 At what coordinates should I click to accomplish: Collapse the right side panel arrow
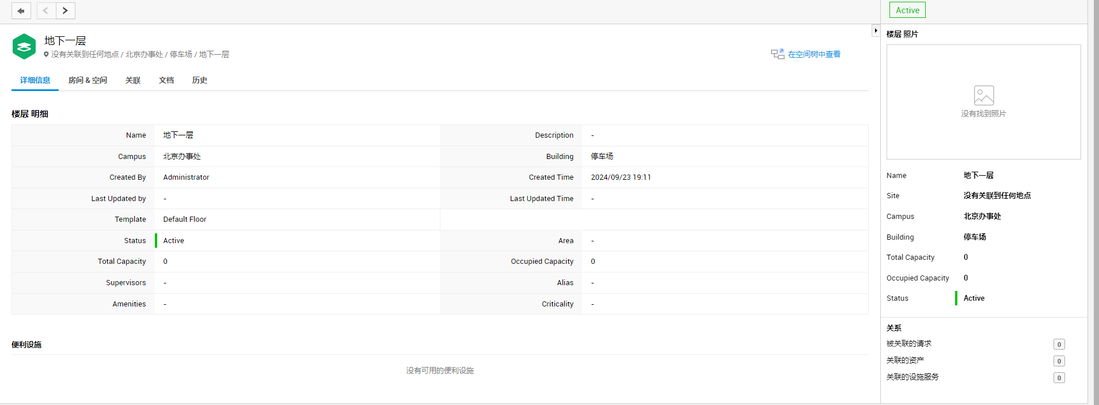[x=876, y=31]
